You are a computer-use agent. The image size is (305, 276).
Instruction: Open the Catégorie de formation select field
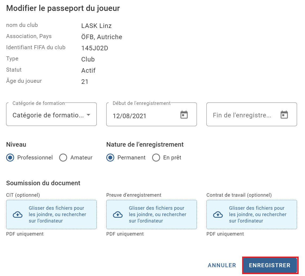tap(51, 114)
